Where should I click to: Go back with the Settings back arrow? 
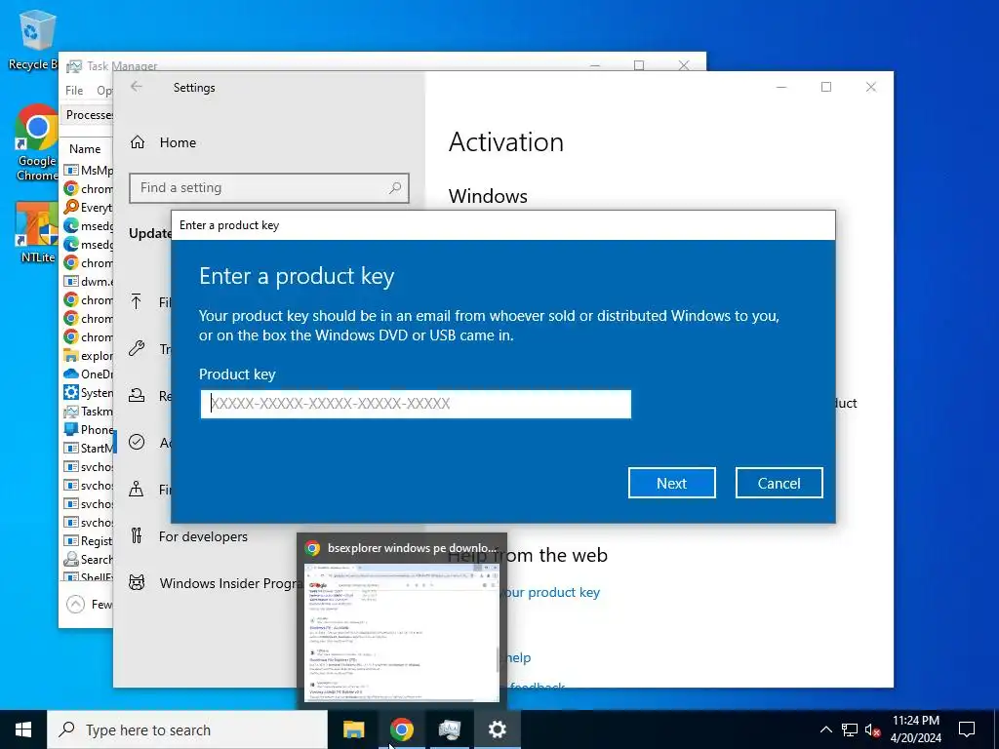click(137, 87)
